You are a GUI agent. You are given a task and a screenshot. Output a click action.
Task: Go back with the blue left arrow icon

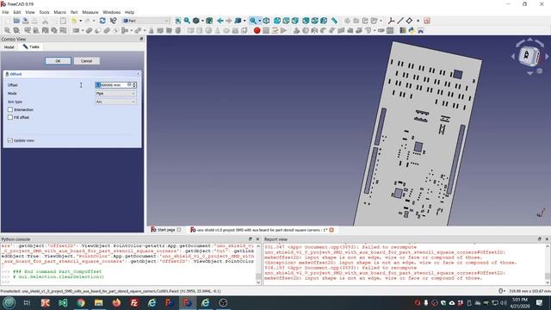point(220,21)
